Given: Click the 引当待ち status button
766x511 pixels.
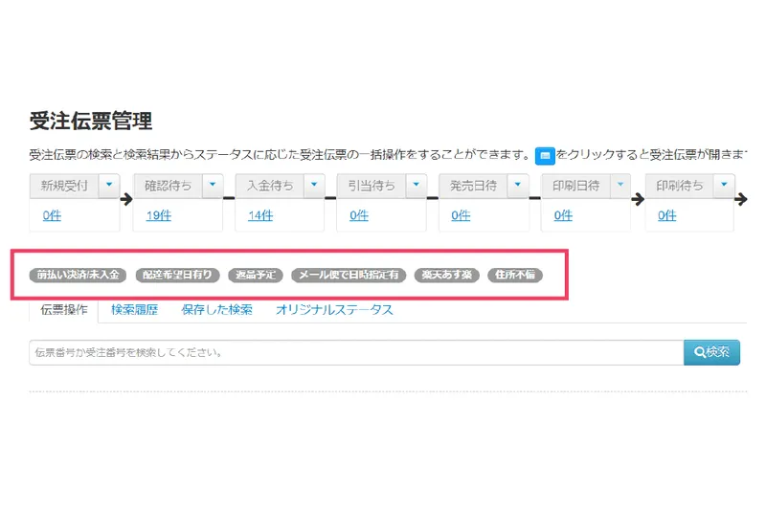Looking at the screenshot, I should (372, 186).
